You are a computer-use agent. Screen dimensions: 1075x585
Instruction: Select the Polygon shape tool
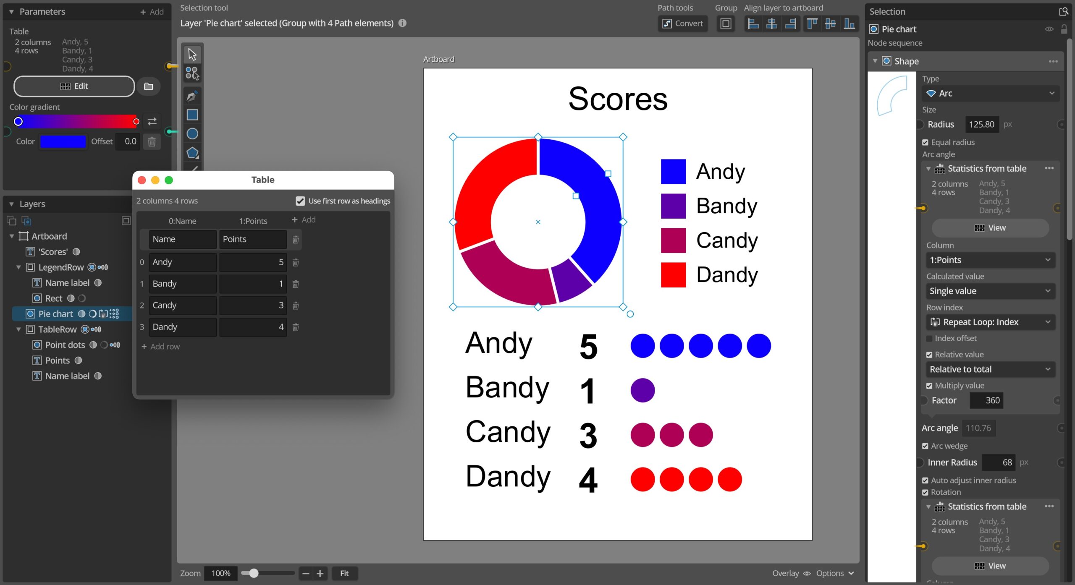(x=192, y=152)
